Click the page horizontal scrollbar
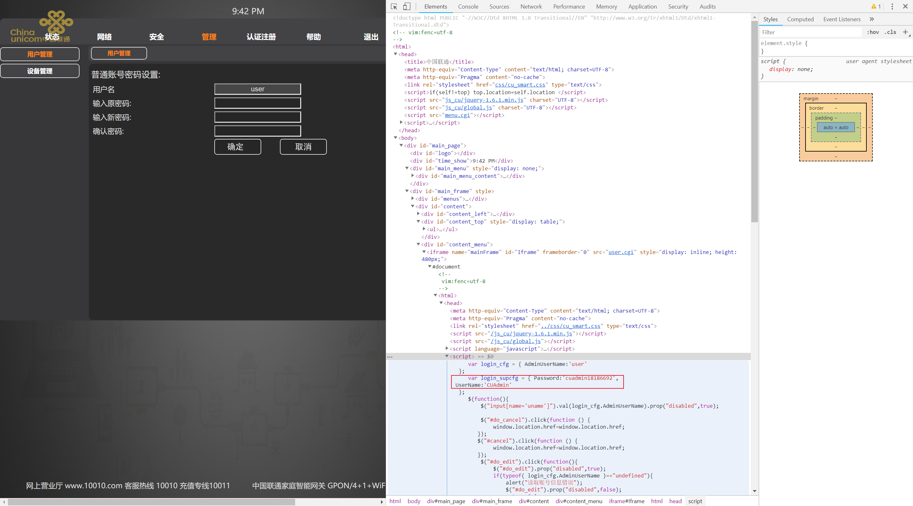913x506 pixels. [x=152, y=502]
